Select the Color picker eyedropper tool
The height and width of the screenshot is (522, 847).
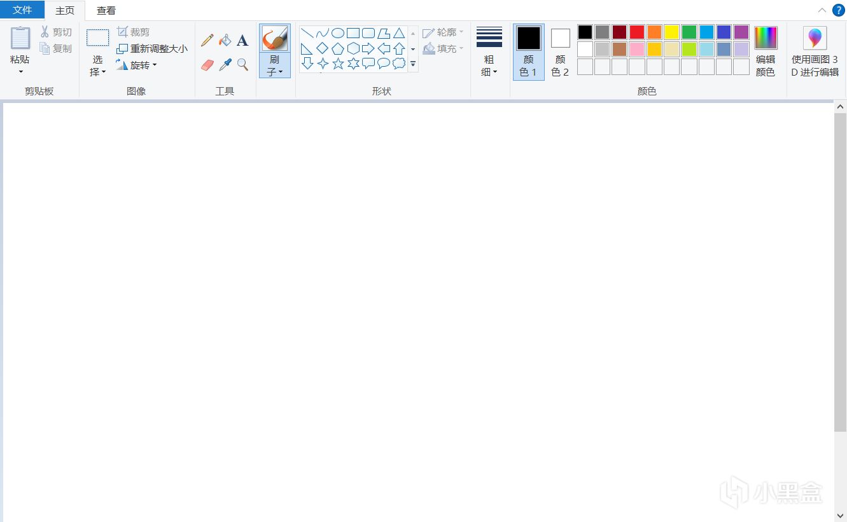pos(225,65)
